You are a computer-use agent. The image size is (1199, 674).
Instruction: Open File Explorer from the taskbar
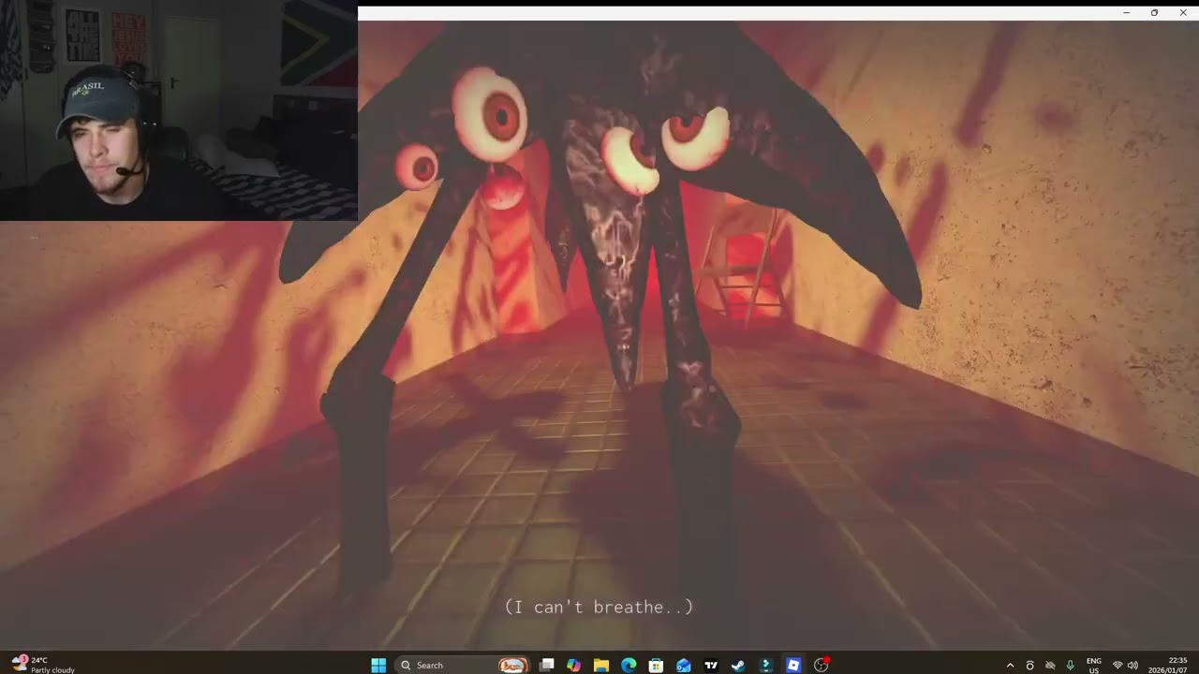[x=601, y=665]
